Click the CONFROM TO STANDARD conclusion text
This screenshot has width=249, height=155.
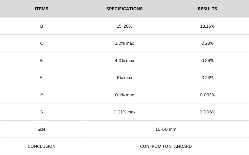coord(166,146)
